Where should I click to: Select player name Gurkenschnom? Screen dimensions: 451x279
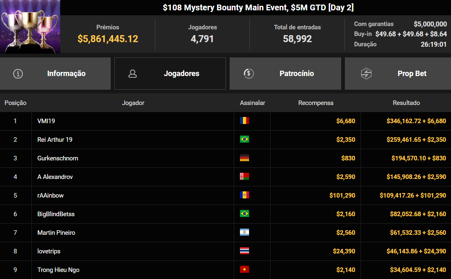58,158
